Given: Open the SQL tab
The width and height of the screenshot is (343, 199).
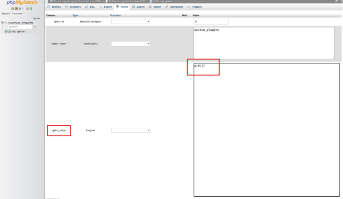Looking at the screenshot, I should 90,7.
